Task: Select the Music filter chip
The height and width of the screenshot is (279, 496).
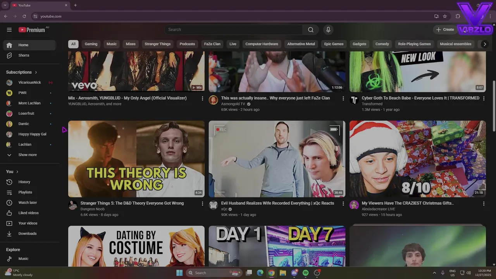Action: [x=112, y=44]
